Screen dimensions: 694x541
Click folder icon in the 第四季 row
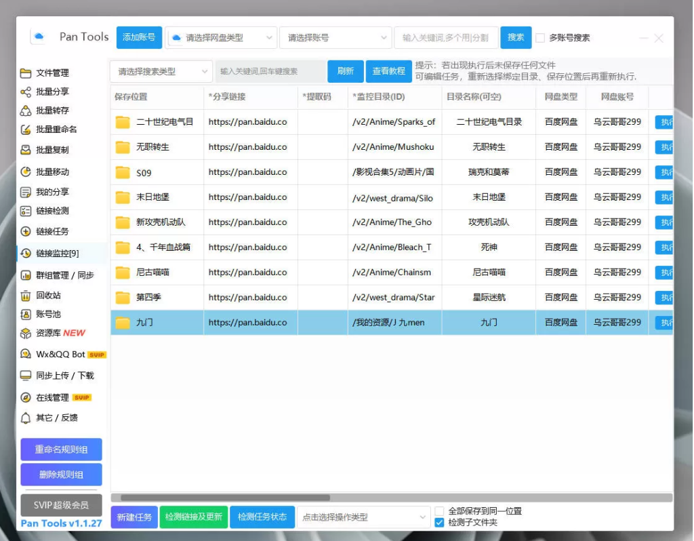click(x=123, y=298)
